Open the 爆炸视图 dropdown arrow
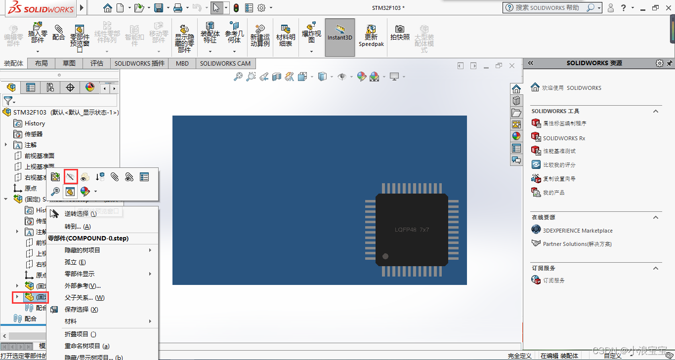675x360 pixels. click(311, 51)
